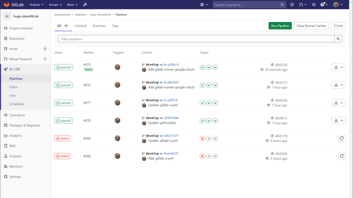
Task: Select Pipelines in sidebar submenu
Action: coord(16,79)
